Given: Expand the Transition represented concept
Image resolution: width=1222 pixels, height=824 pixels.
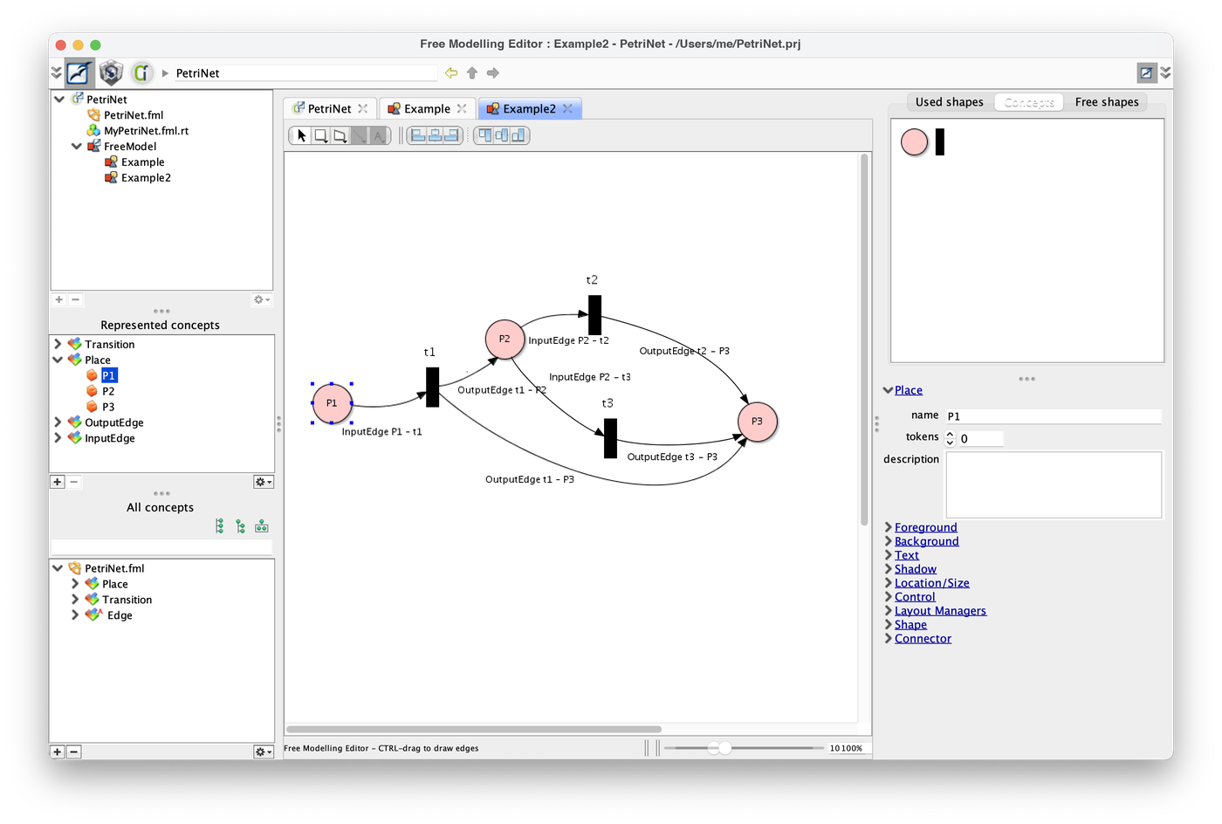Looking at the screenshot, I should point(58,344).
